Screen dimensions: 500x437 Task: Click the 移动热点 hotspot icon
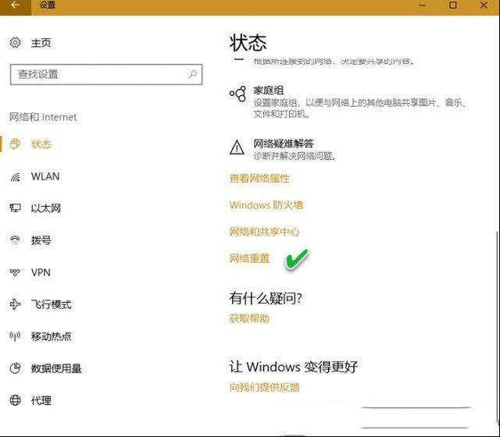tap(15, 336)
